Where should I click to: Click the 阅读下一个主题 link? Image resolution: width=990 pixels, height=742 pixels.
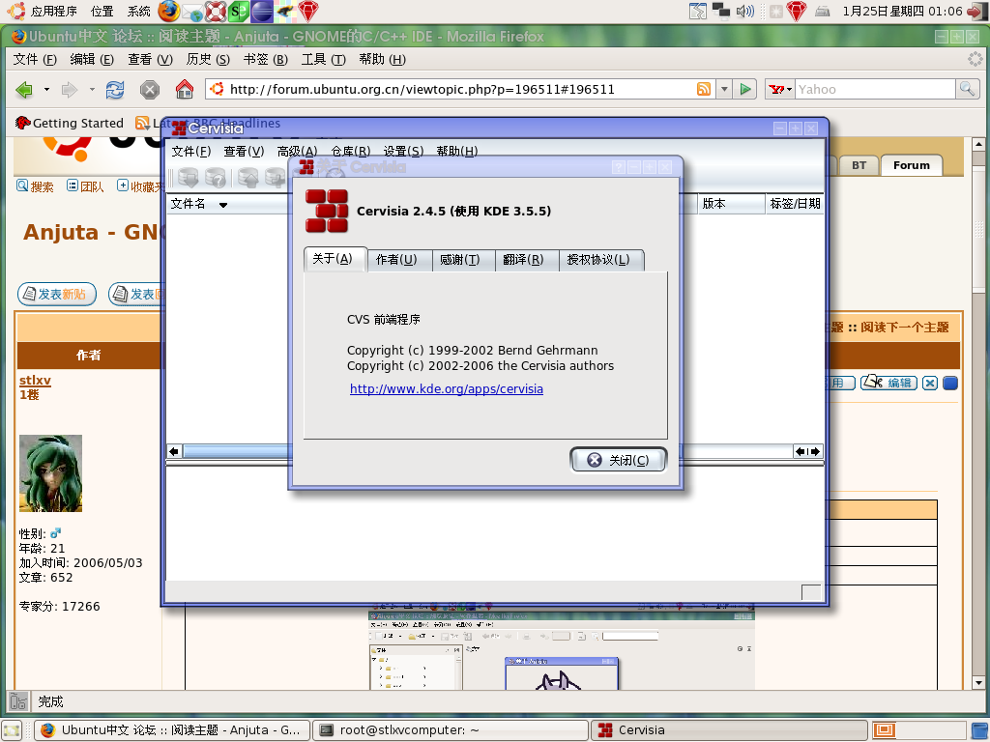(904, 327)
